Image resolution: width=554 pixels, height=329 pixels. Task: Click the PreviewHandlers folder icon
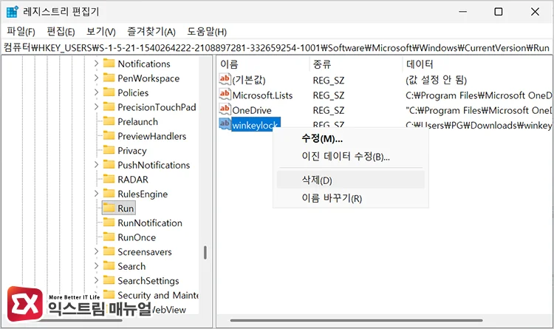click(109, 136)
